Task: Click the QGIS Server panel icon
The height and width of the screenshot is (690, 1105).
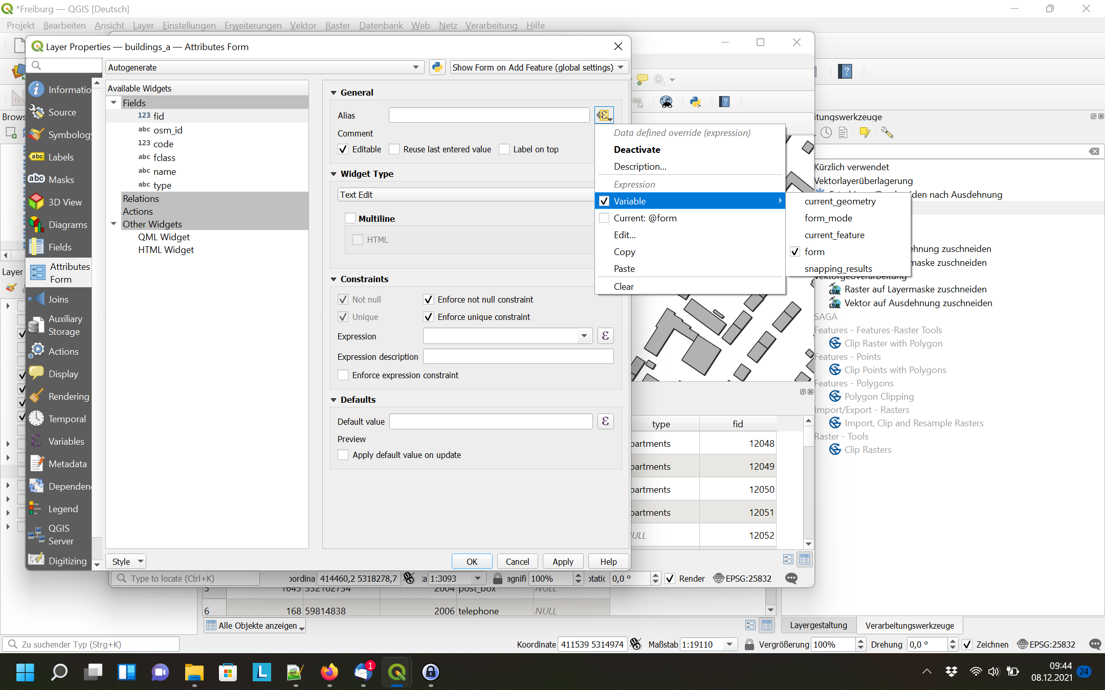Action: click(37, 534)
